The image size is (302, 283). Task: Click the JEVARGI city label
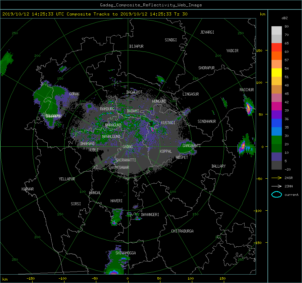(207, 32)
